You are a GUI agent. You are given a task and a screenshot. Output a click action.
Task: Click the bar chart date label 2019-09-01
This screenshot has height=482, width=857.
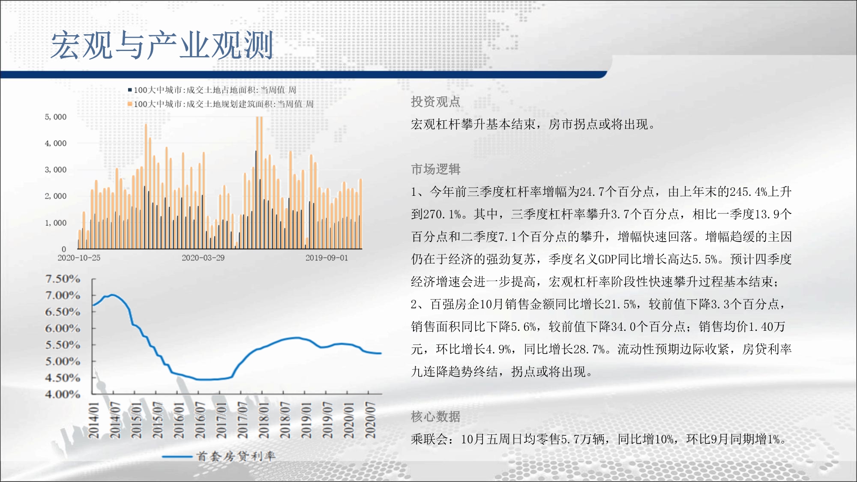327,258
